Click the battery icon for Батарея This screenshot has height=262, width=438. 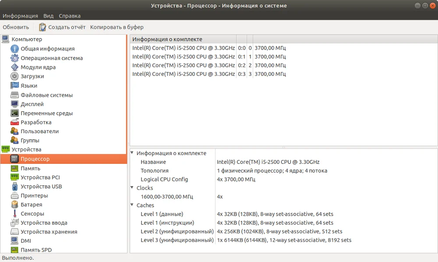click(x=14, y=205)
